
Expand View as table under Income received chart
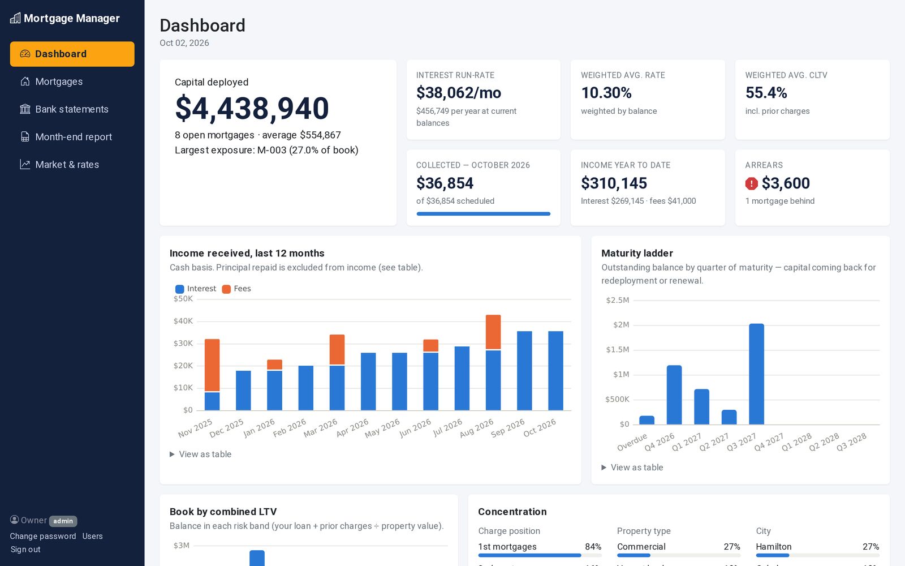tap(201, 454)
